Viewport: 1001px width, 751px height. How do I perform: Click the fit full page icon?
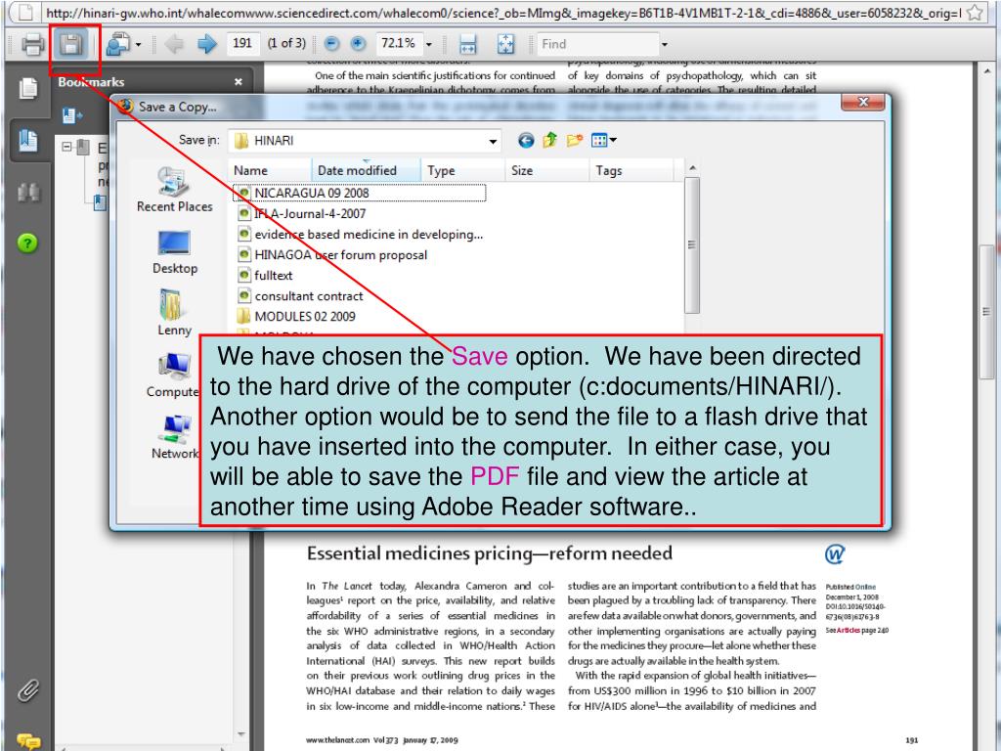pyautogui.click(x=505, y=44)
